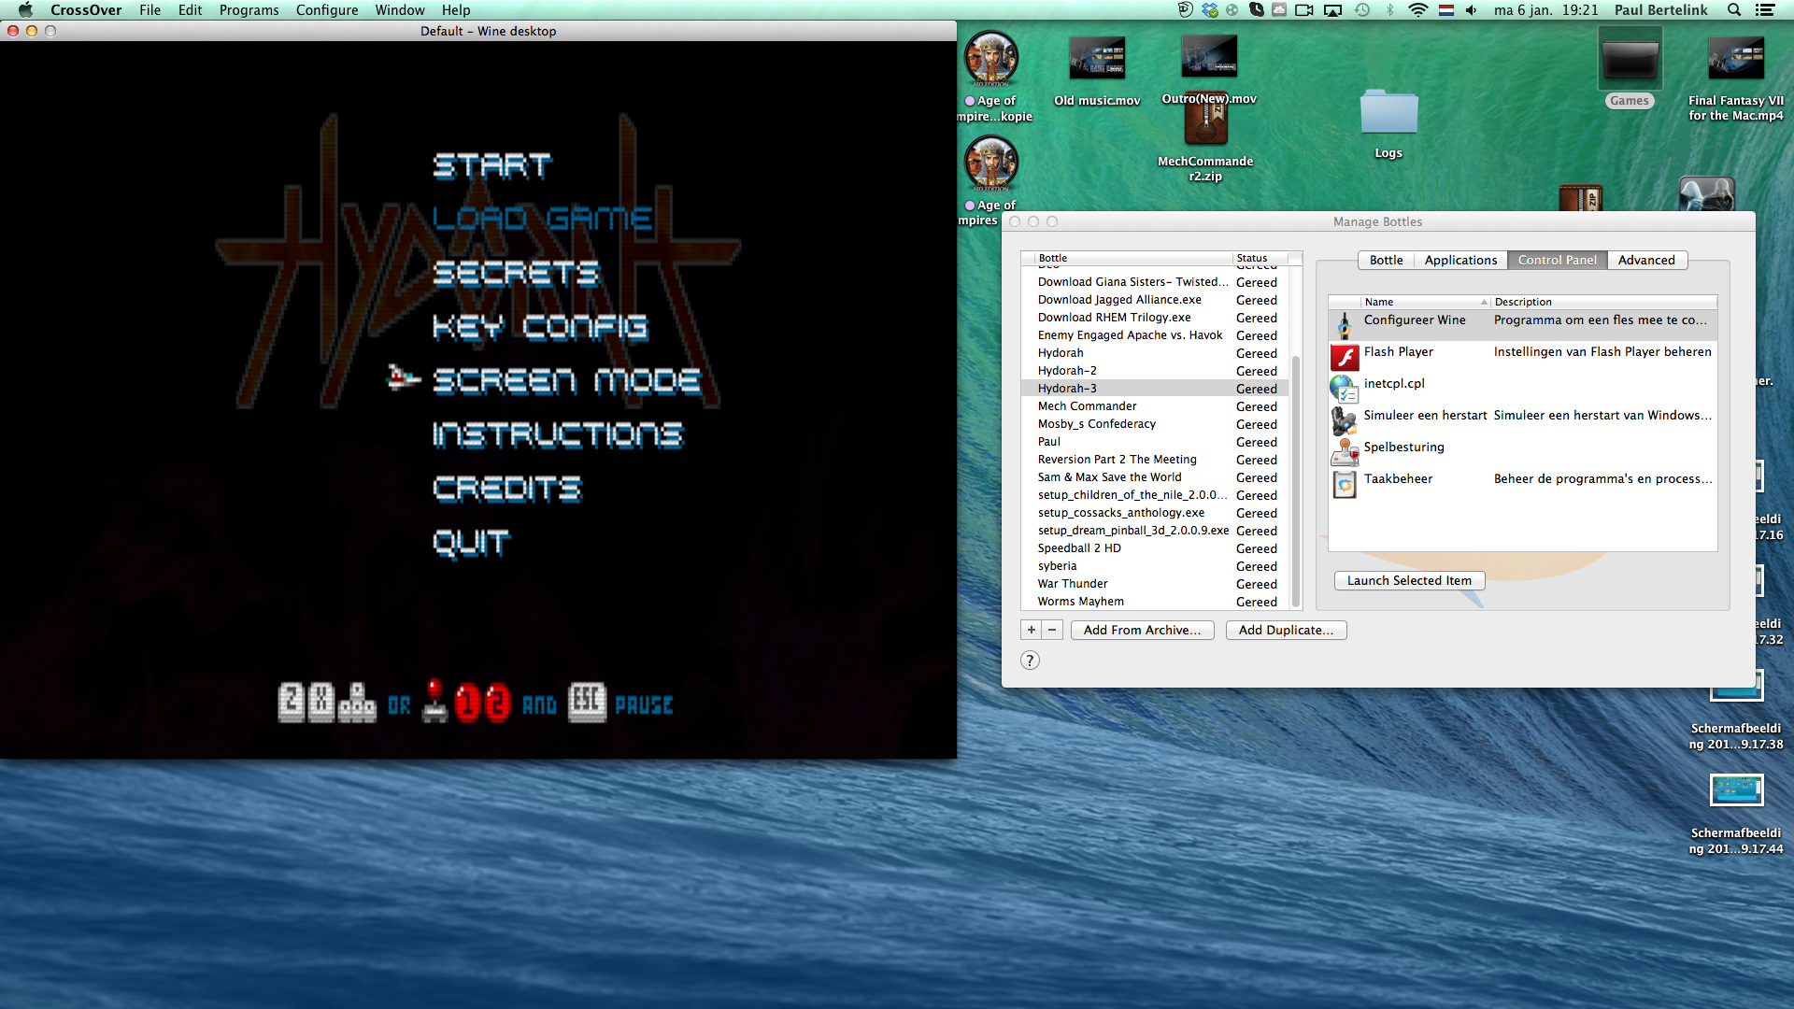Viewport: 1794px width, 1009px height.
Task: Add a new bottle with the plus icon
Action: click(x=1031, y=630)
